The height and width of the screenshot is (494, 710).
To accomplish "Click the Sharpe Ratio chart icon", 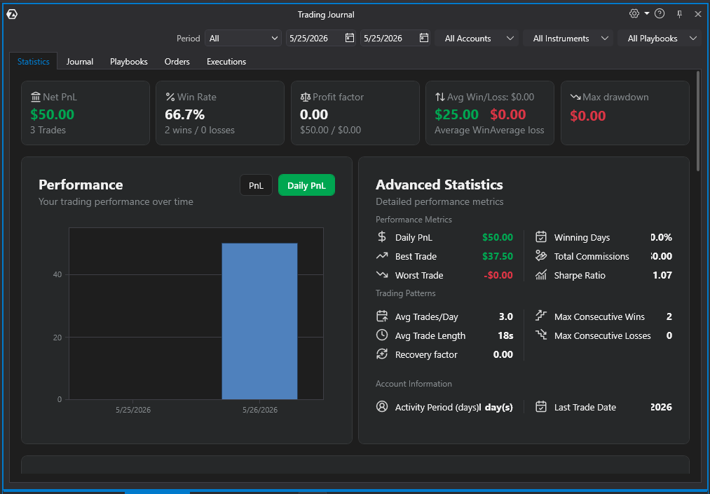I will pyautogui.click(x=540, y=274).
